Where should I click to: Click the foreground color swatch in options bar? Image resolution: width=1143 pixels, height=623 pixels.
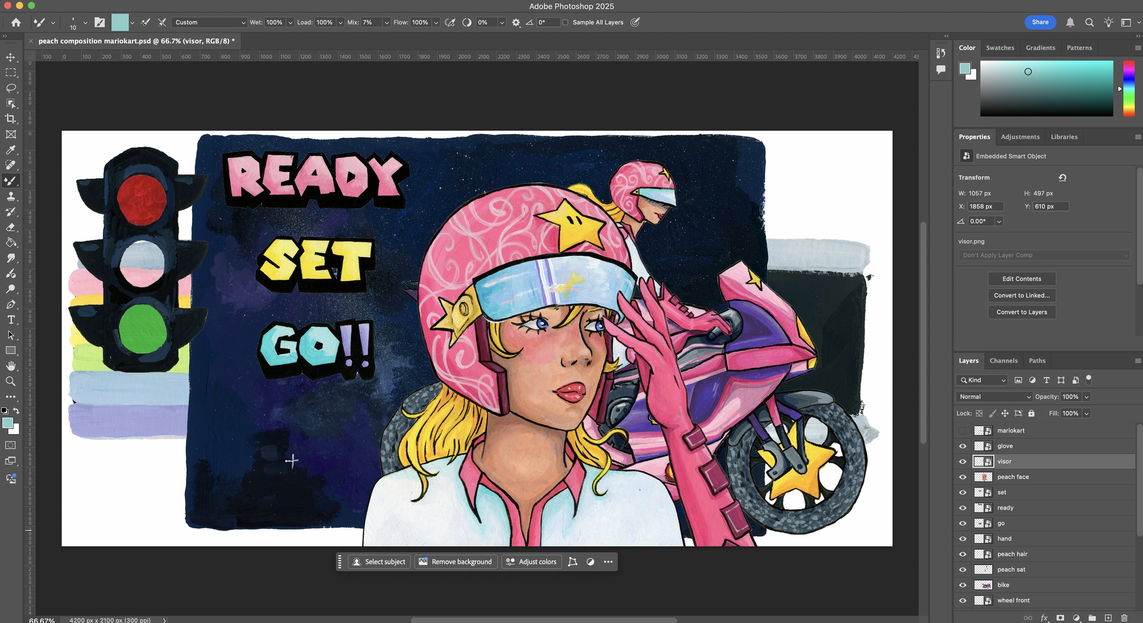pos(120,22)
